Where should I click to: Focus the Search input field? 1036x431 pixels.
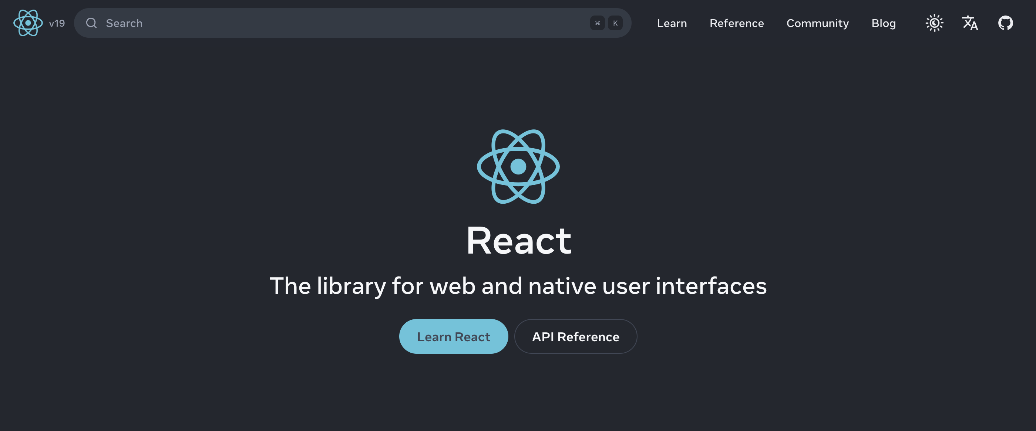[352, 23]
